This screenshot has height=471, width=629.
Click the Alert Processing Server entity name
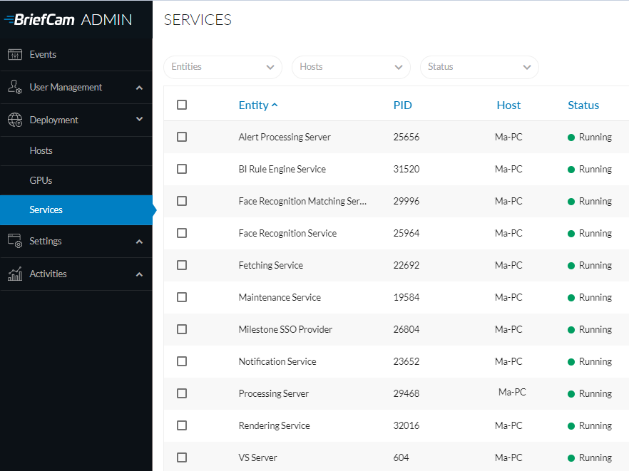point(285,137)
